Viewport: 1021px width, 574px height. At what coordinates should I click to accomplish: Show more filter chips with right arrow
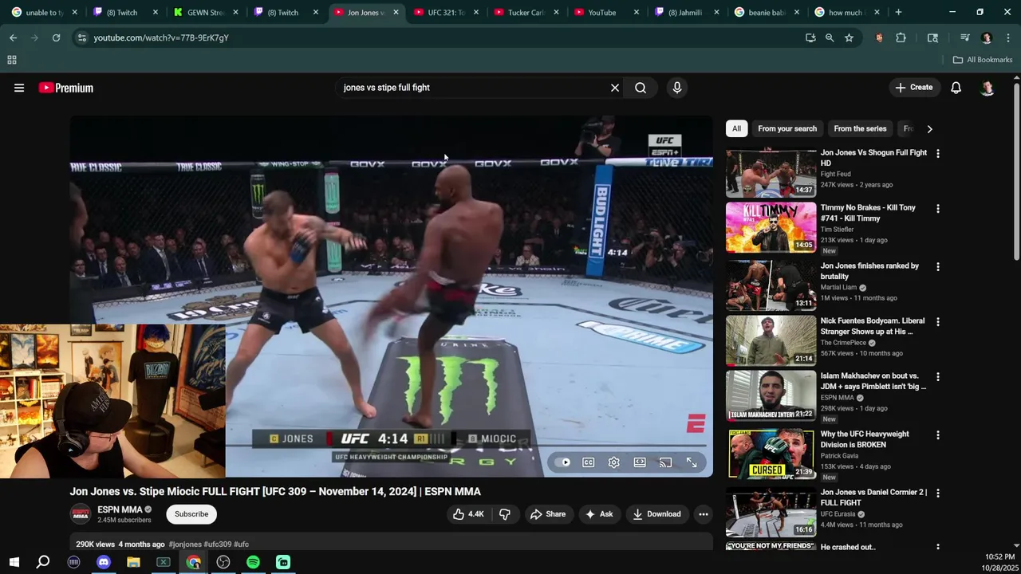[x=929, y=128]
